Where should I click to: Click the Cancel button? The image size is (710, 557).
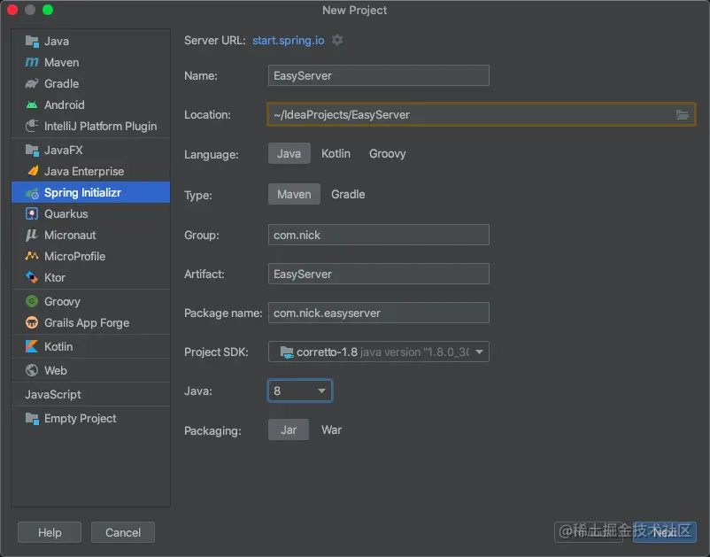click(123, 532)
